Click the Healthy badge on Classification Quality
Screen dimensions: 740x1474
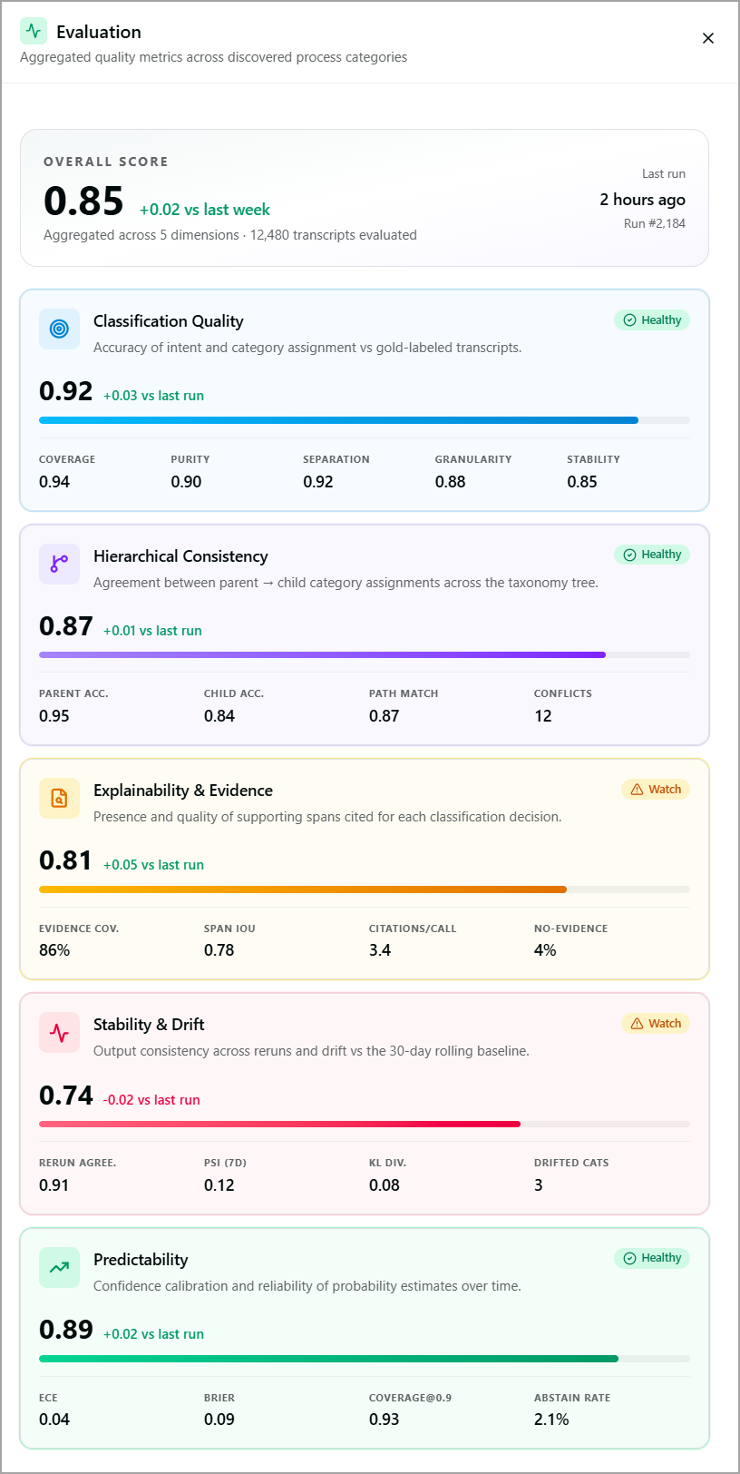(652, 319)
